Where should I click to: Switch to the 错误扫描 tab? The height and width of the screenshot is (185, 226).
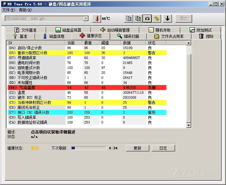tap(128, 36)
